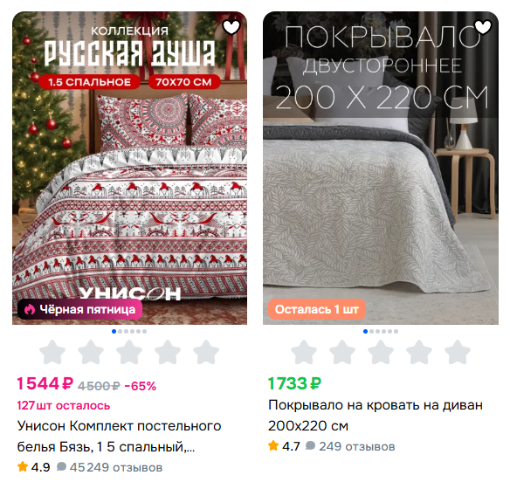Click the comment bubble icon beside 45 249 отзывов
Screen dimensions: 510x482
tap(61, 466)
